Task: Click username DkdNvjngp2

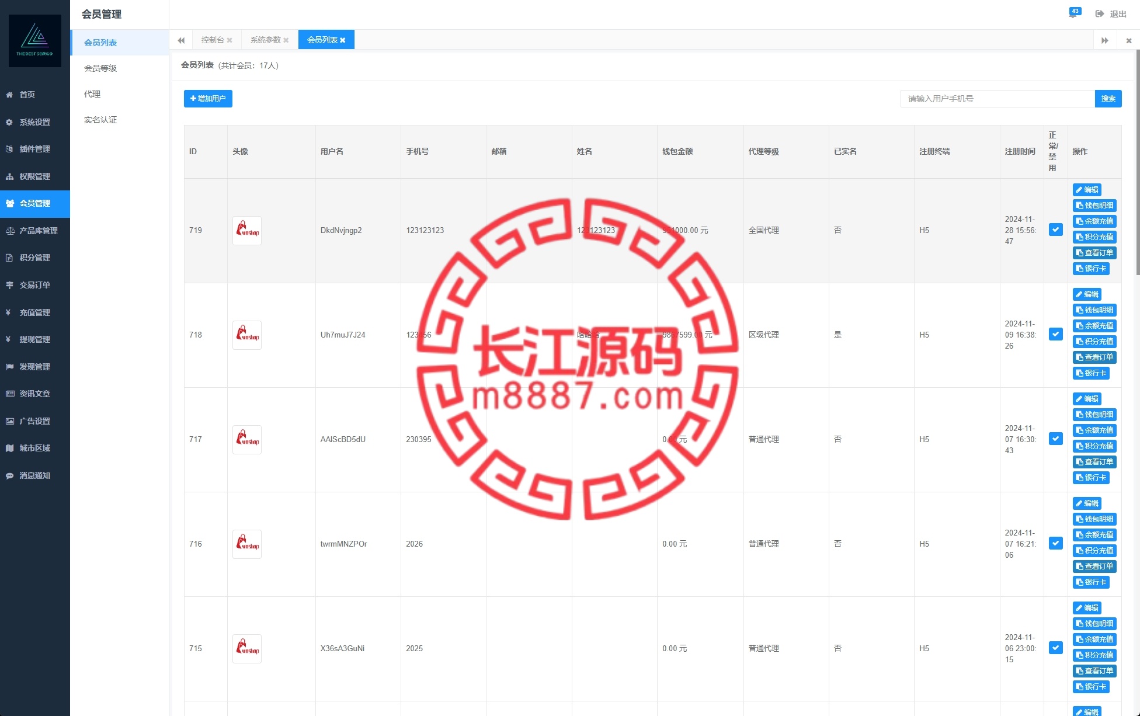Action: 341,231
